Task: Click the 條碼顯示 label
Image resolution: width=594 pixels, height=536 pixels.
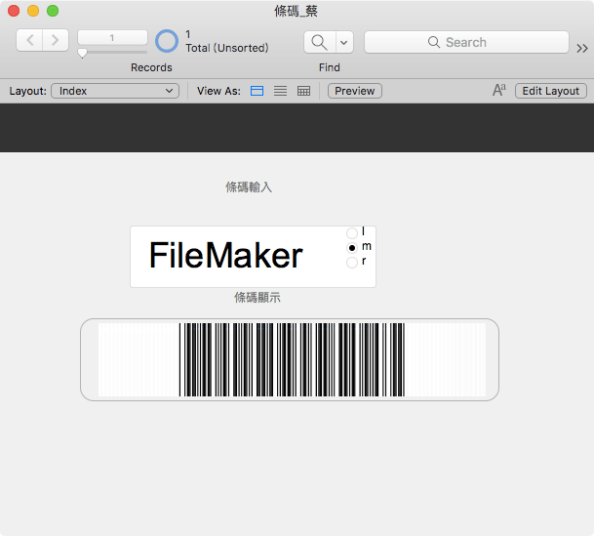Action: click(257, 298)
